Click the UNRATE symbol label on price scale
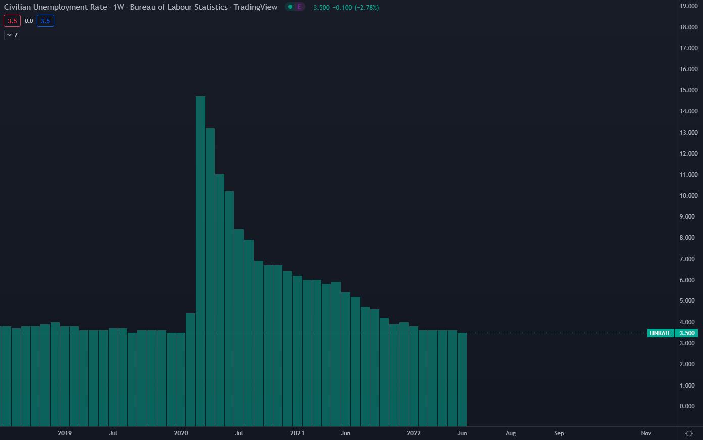The width and height of the screenshot is (703, 440). (660, 333)
